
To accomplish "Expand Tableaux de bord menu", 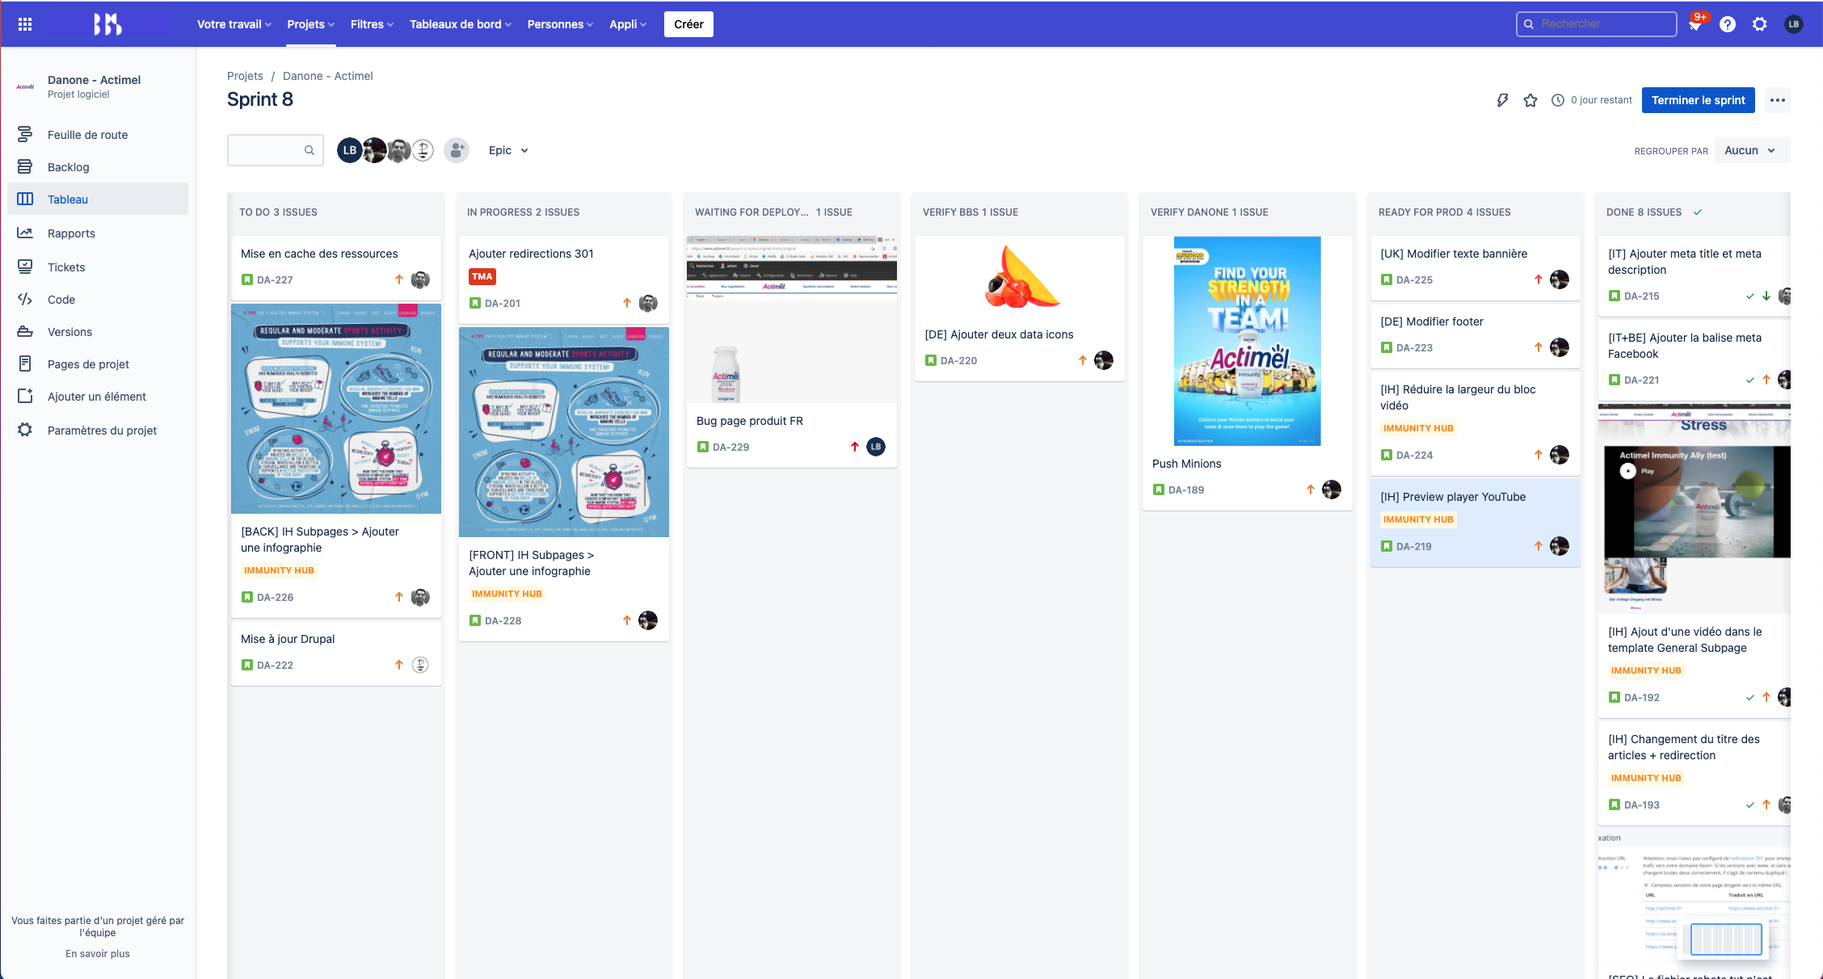I will coord(461,24).
